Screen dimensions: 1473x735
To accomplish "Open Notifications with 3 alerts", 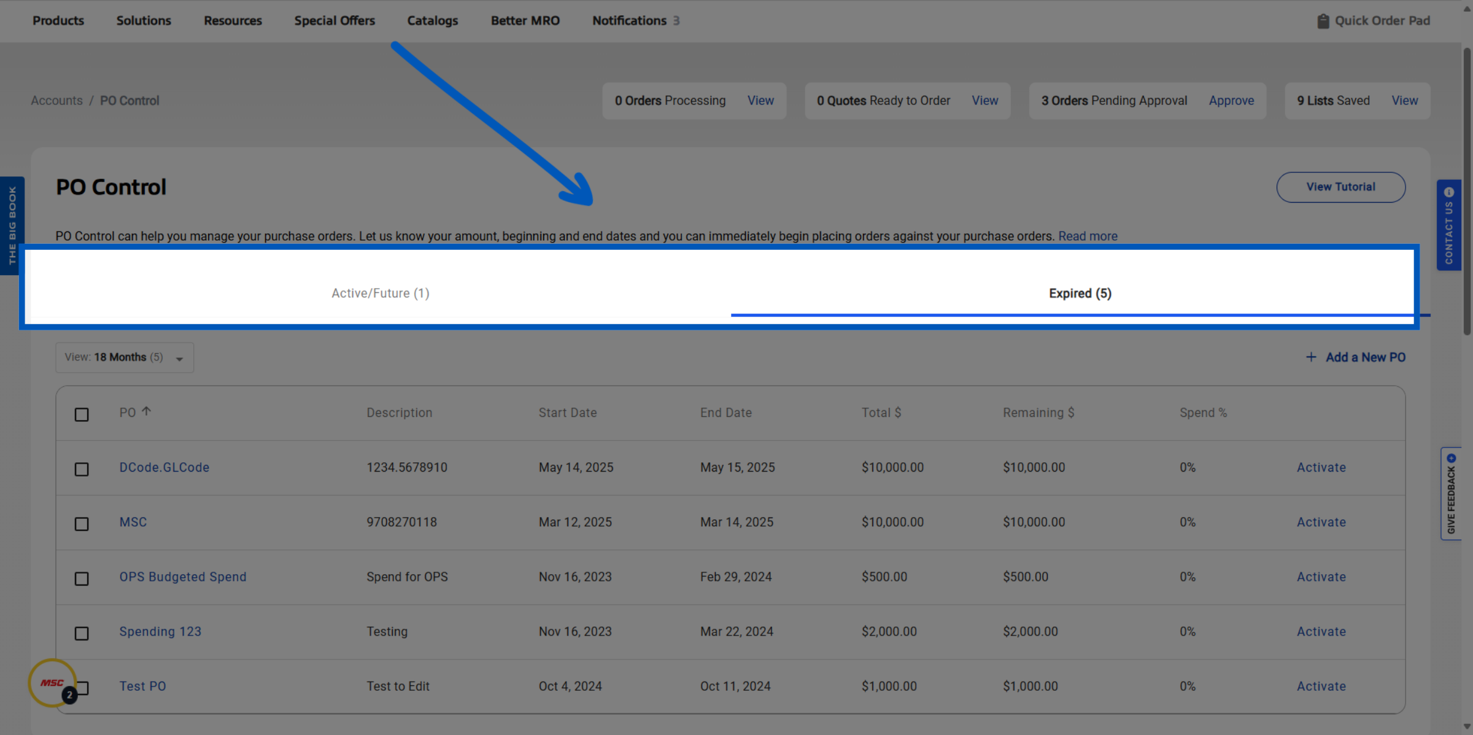I will (636, 21).
